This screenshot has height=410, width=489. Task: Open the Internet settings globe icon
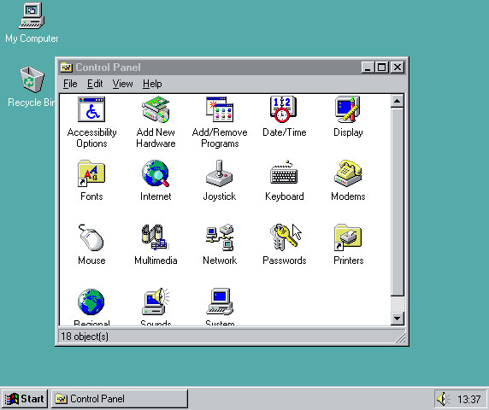[156, 173]
